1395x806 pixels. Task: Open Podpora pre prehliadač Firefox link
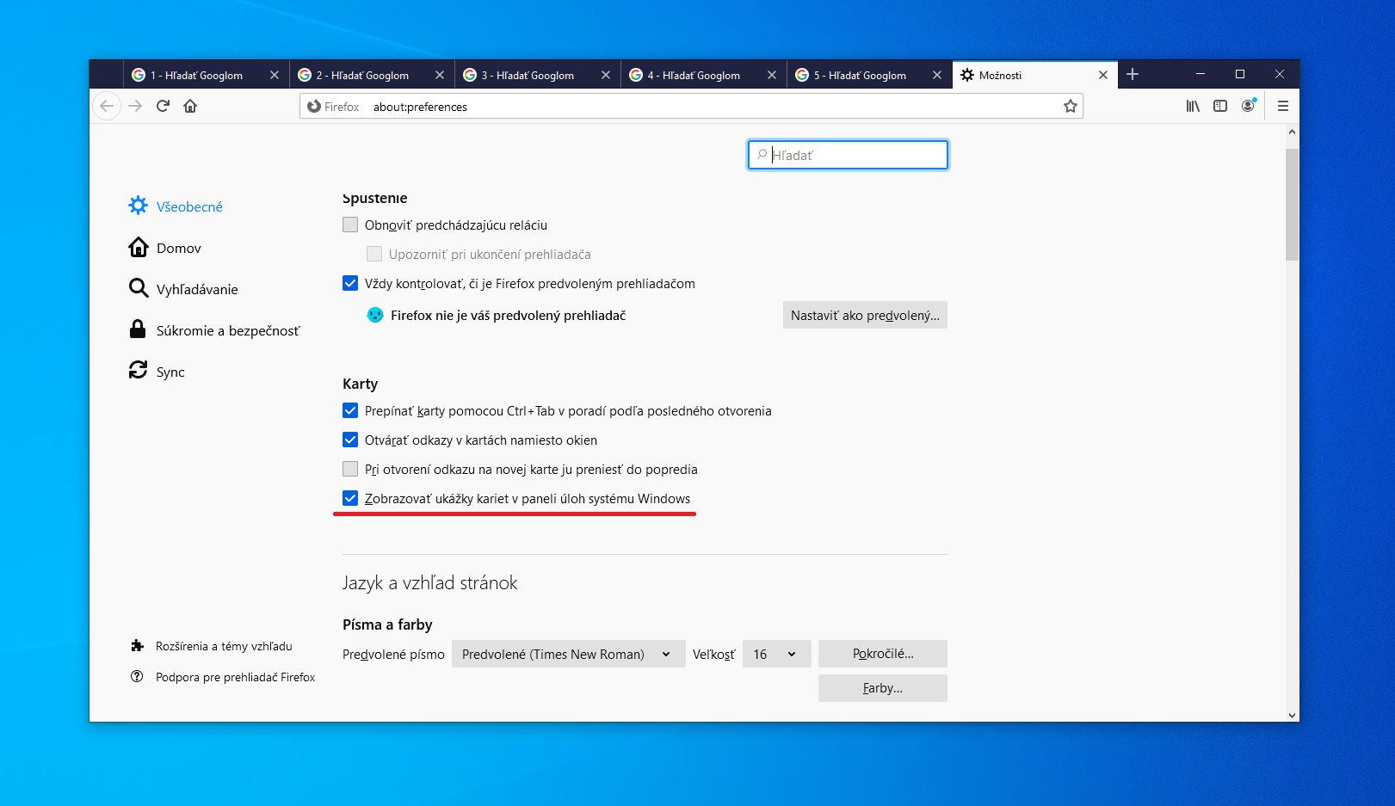point(223,677)
